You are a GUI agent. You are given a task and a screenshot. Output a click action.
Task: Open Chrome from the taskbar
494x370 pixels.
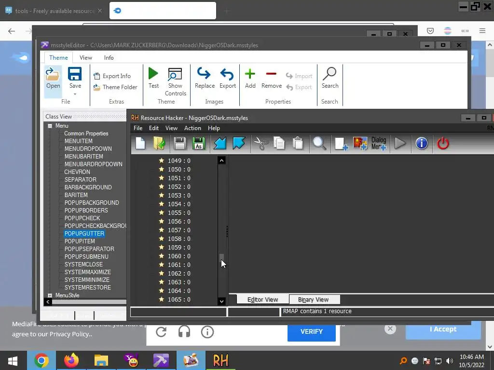(x=41, y=360)
